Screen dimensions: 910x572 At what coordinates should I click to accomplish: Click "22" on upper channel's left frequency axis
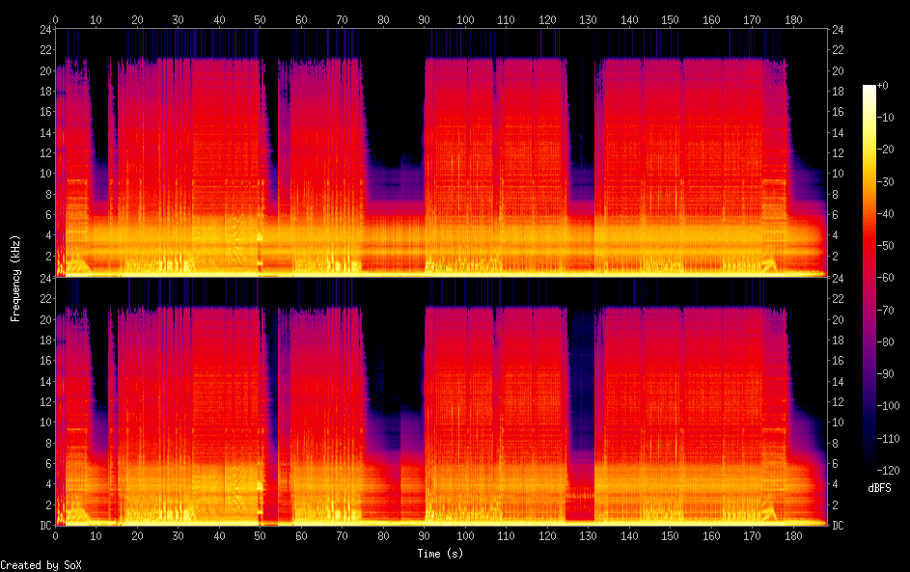point(46,50)
